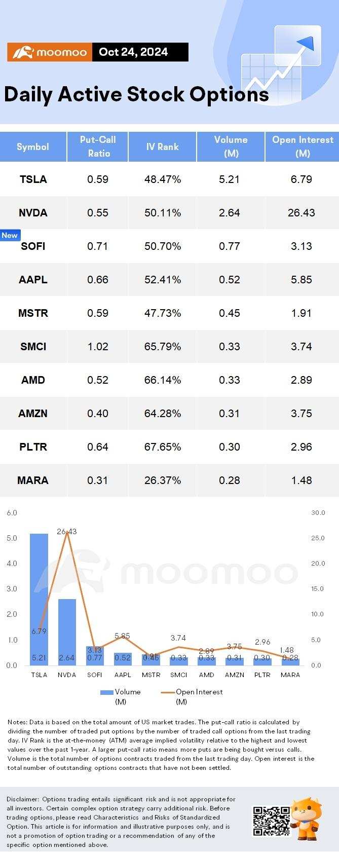Screen dimensions: 339x852
Task: Select the TSLA symbol in the table
Action: click(33, 179)
